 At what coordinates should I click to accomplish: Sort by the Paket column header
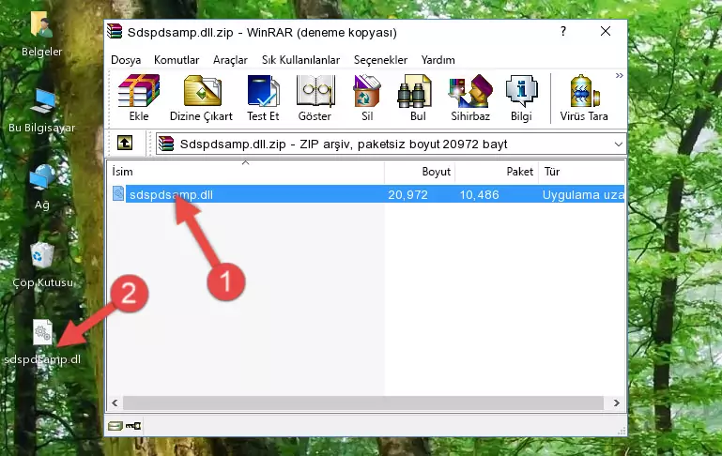[x=497, y=172]
